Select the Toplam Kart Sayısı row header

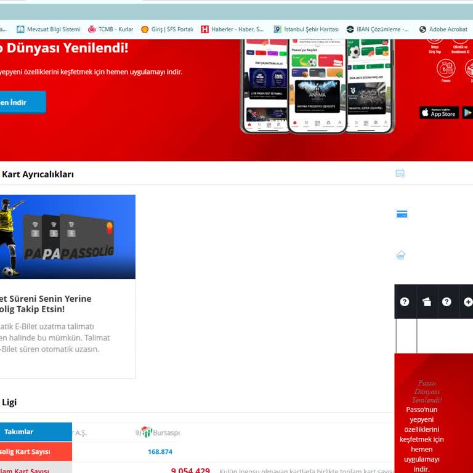(36, 469)
